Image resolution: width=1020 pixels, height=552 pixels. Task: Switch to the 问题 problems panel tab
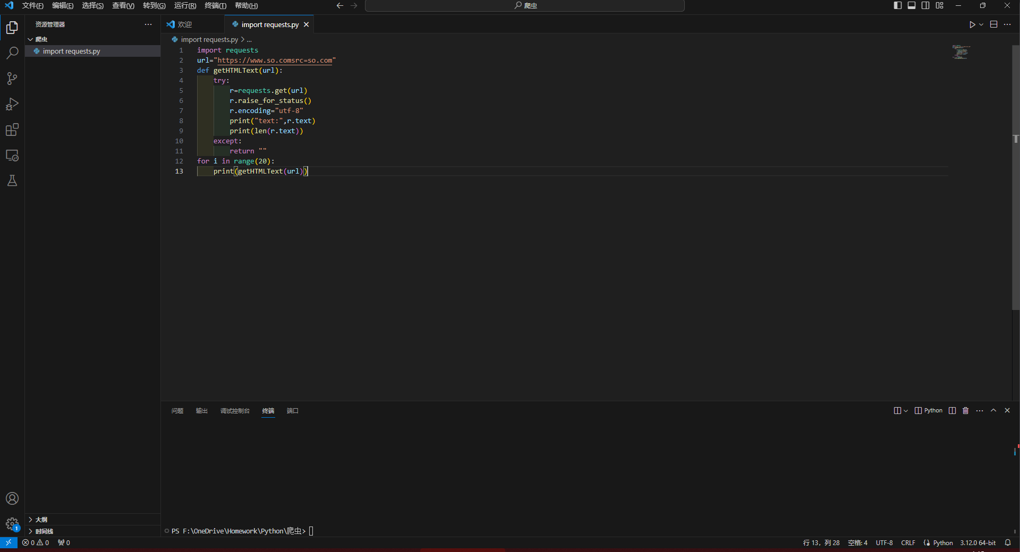(177, 411)
